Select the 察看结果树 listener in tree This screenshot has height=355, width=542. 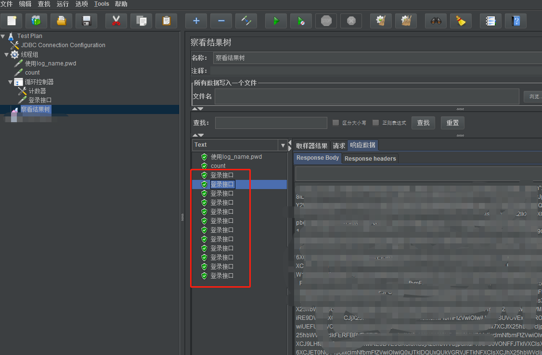[35, 110]
